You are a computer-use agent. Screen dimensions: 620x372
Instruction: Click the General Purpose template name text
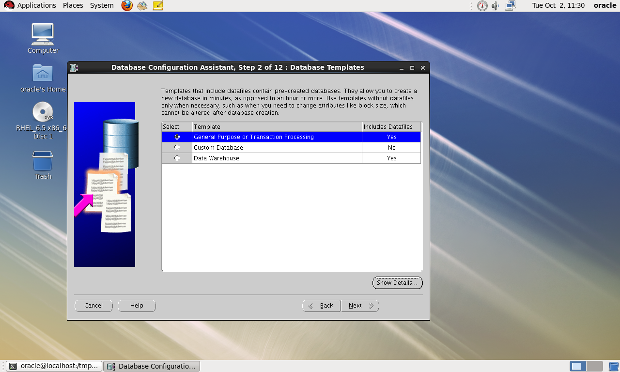(254, 137)
